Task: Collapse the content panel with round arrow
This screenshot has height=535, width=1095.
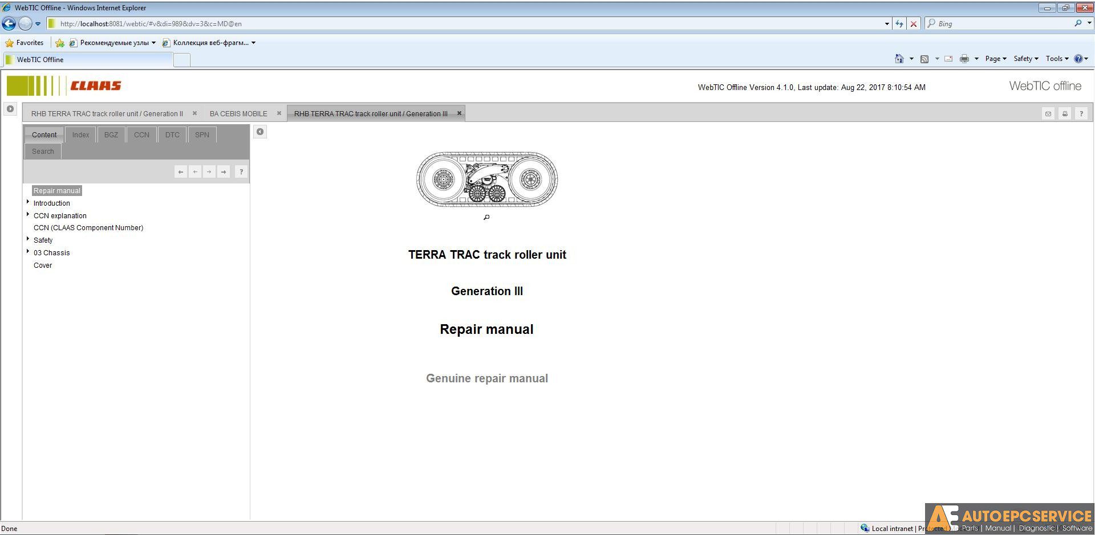Action: point(260,132)
